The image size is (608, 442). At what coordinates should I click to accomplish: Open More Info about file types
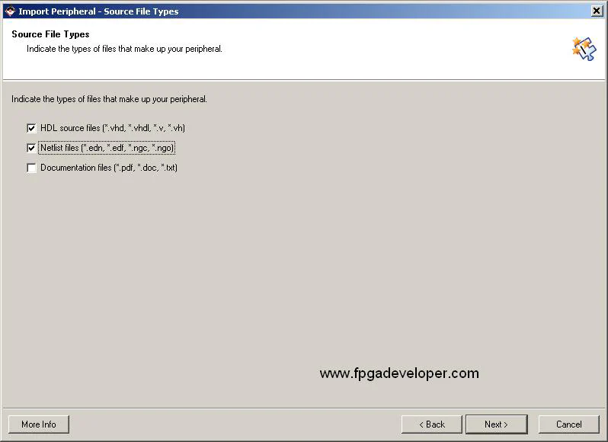39,424
